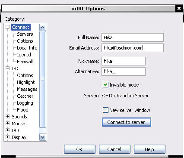Click into the Nickname field
This screenshot has width=184, height=158.
point(124,61)
